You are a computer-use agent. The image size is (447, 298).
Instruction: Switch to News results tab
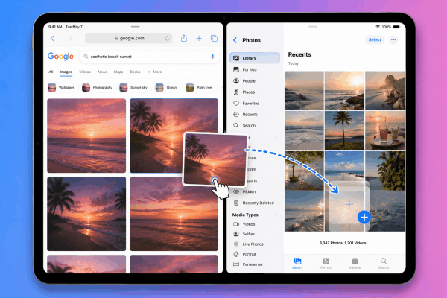click(x=102, y=72)
